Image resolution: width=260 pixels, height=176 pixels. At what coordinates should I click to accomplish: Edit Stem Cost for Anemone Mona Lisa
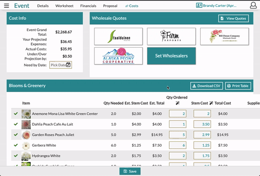click(x=202, y=114)
